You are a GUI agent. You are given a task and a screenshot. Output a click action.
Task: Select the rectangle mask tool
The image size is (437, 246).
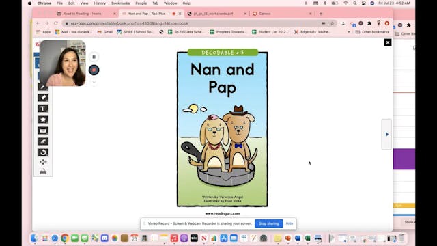(43, 131)
